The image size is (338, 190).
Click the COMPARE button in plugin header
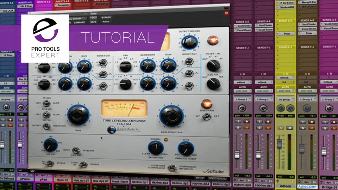79,23
